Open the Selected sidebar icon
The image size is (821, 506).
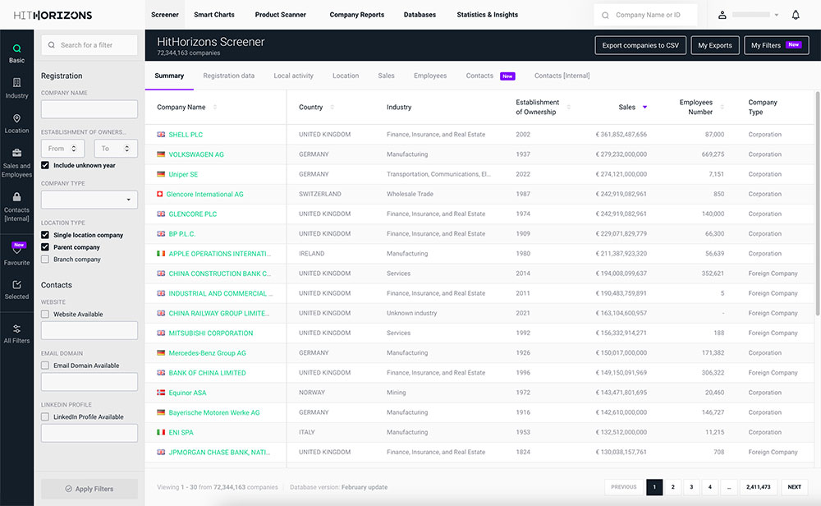coord(16,289)
